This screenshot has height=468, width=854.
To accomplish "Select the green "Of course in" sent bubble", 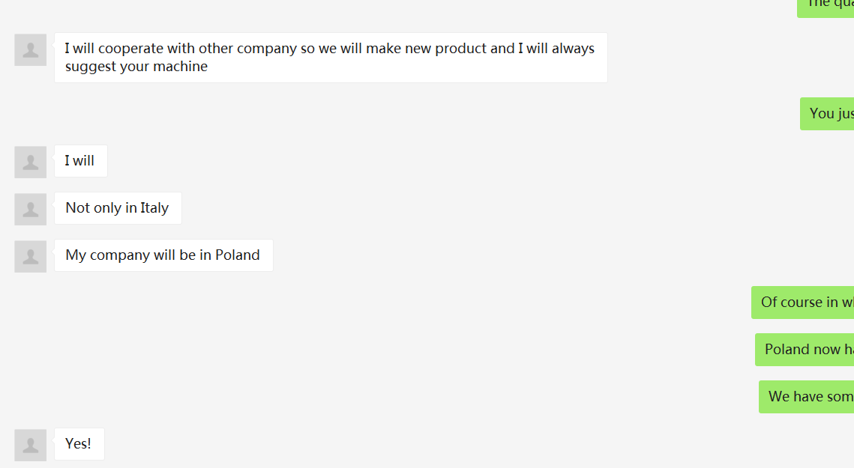I will 804,303.
